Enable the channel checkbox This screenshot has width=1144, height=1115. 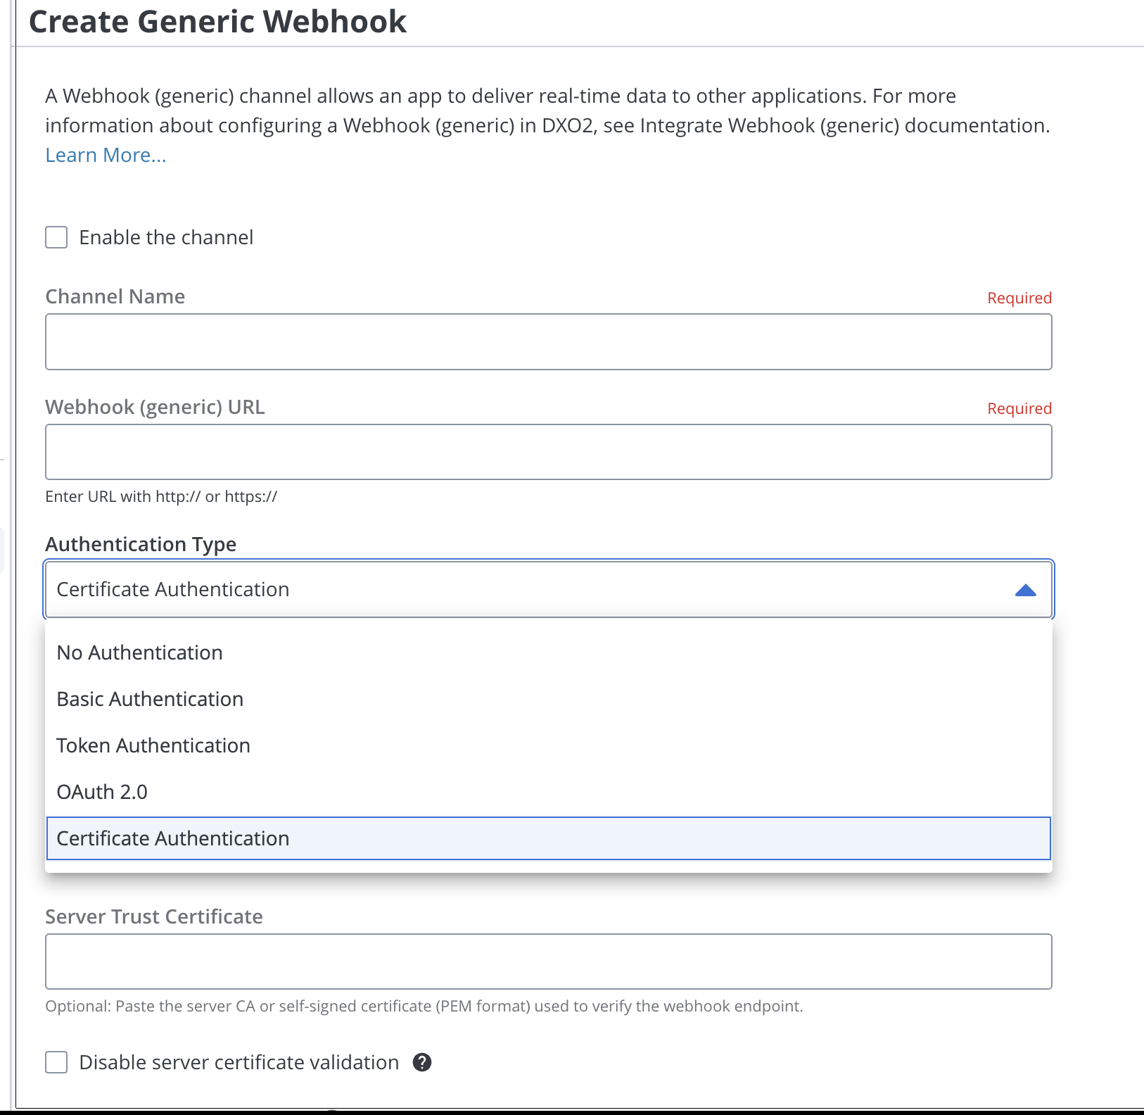[x=56, y=237]
